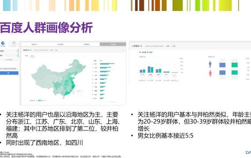Click the youngest age group face icon
Viewport: 251px width, 158px height.
[142, 75]
